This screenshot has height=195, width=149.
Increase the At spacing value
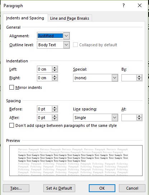pyautogui.click(x=139, y=116)
